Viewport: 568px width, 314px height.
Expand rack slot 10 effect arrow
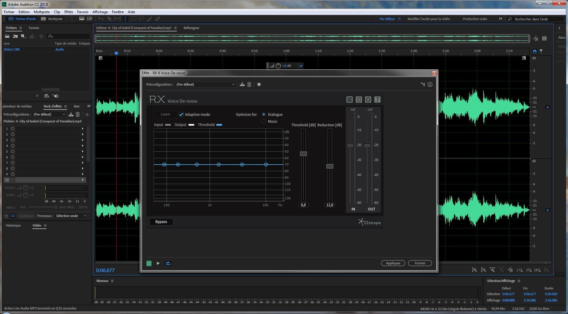83,180
